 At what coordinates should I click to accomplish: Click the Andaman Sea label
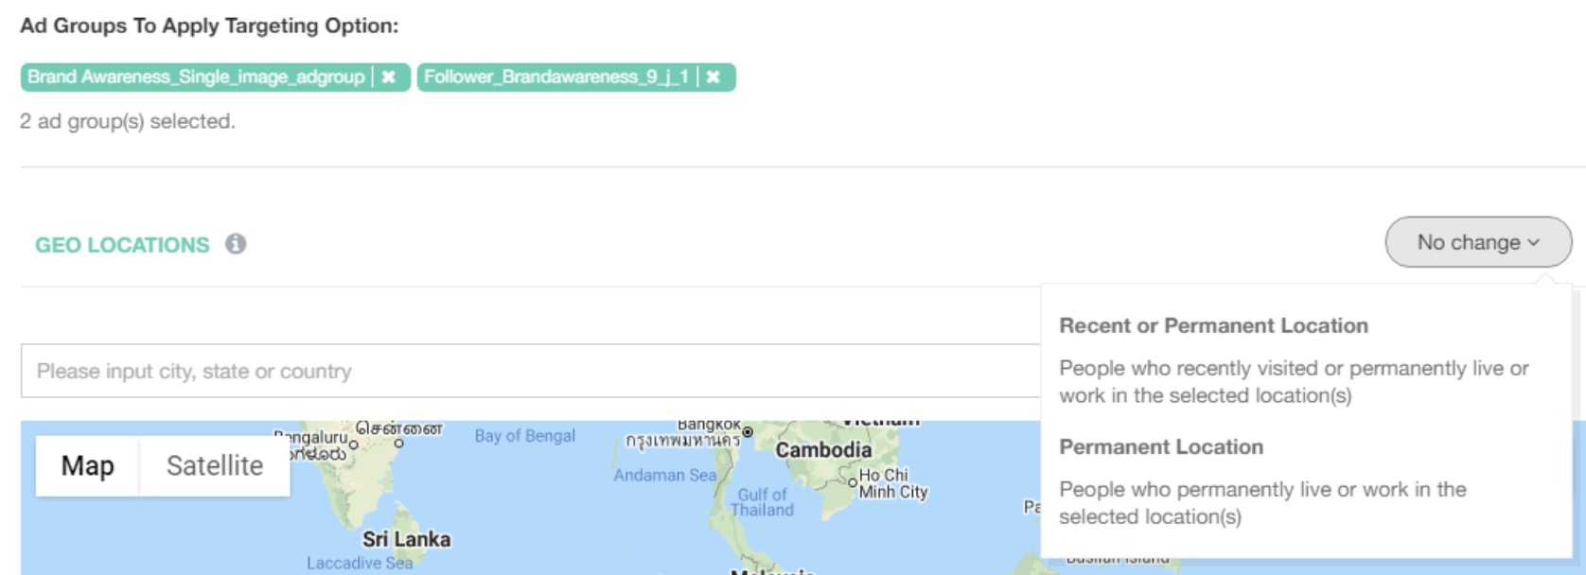pos(664,475)
